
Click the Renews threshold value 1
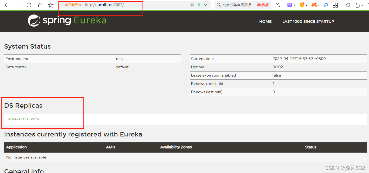tap(273, 84)
